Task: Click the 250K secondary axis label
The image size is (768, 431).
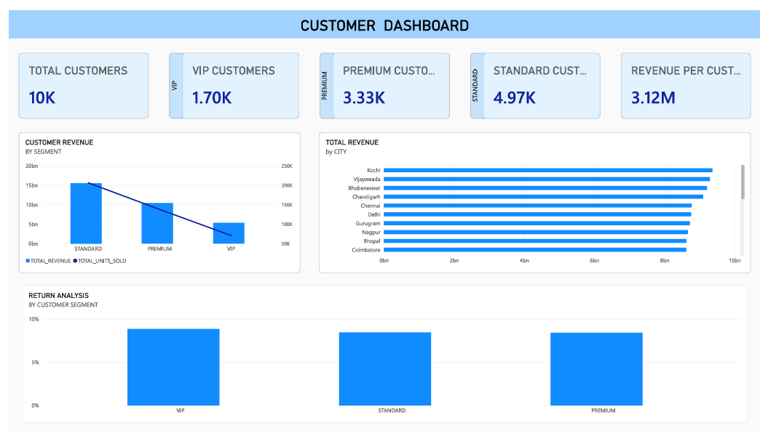Action: click(x=287, y=166)
